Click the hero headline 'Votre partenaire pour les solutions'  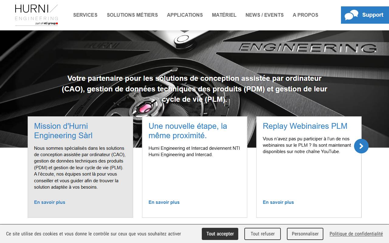click(x=194, y=89)
